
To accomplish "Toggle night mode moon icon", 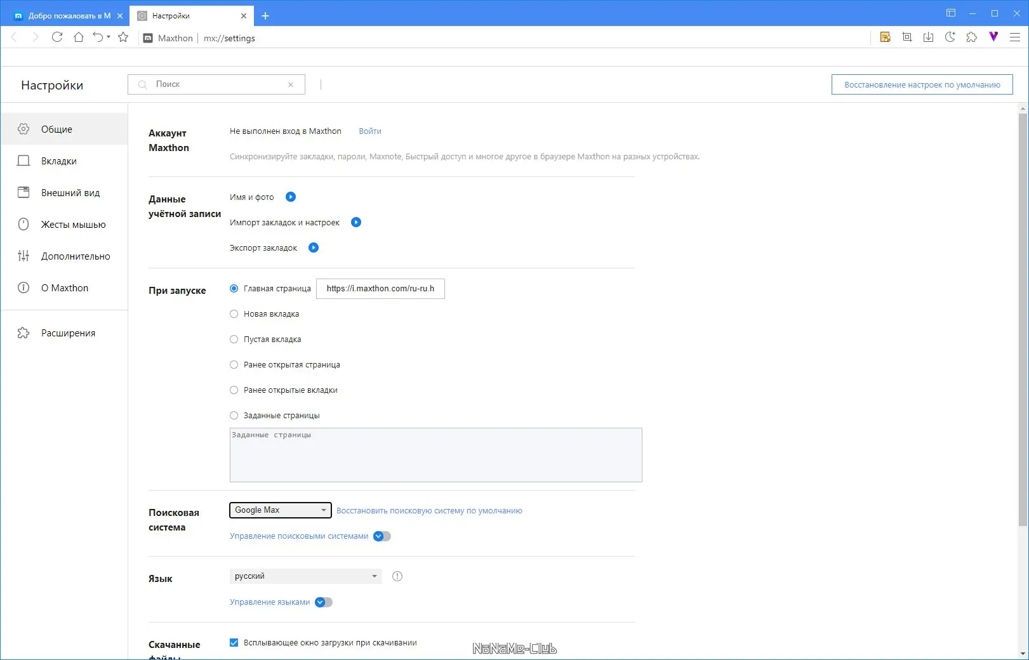I will pyautogui.click(x=950, y=37).
